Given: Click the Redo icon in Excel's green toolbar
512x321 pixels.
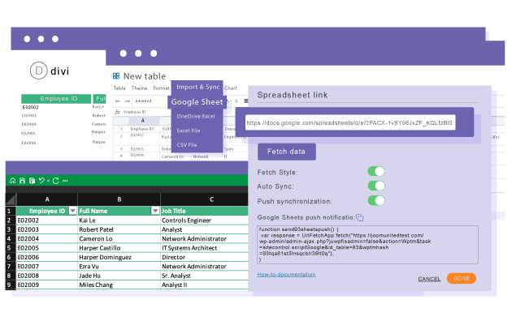Looking at the screenshot, I should pos(56,180).
